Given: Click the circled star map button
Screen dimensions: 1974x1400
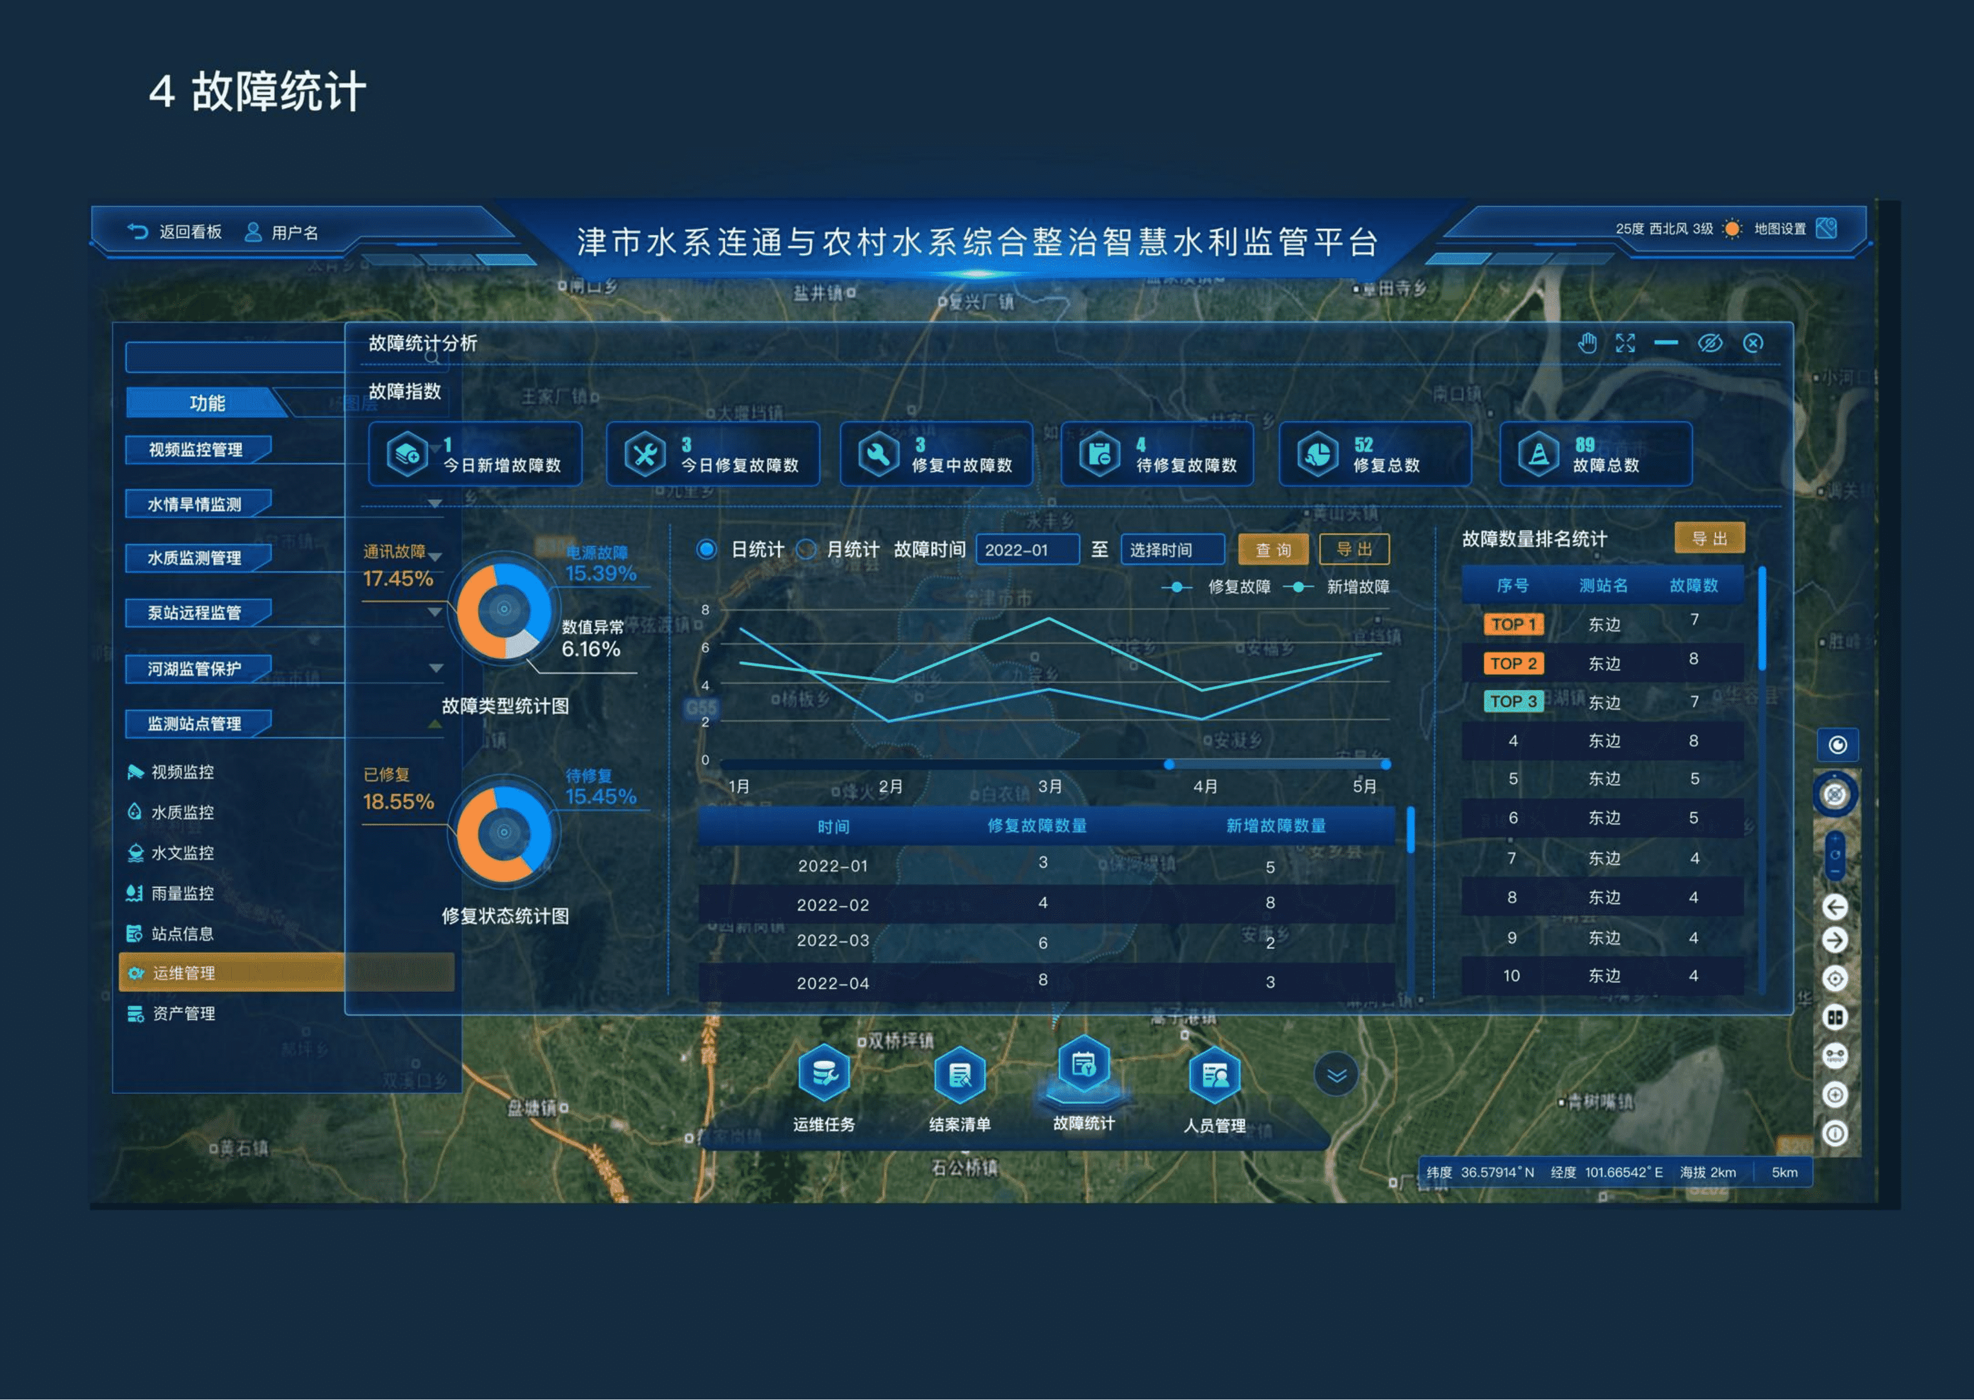Looking at the screenshot, I should tap(1835, 1095).
